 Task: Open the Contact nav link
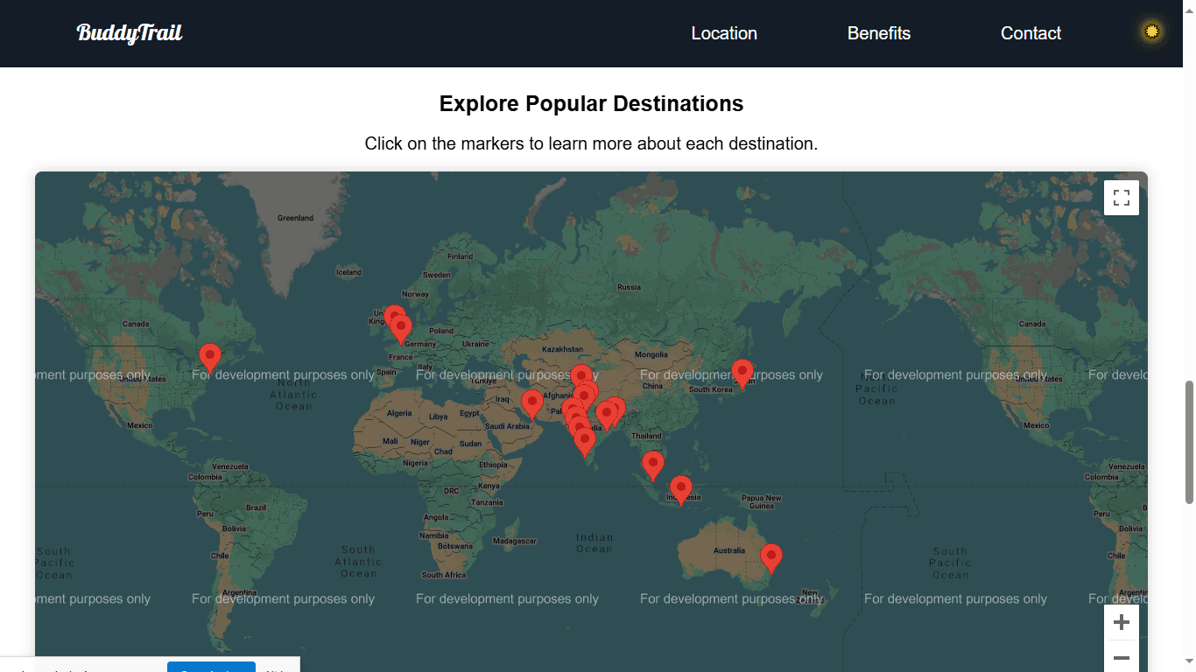coord(1031,33)
